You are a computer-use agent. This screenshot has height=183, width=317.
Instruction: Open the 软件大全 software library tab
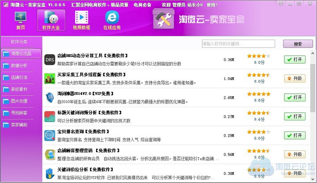pyautogui.click(x=51, y=20)
